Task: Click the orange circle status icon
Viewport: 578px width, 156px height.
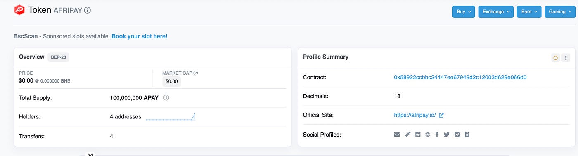Action: (555, 58)
